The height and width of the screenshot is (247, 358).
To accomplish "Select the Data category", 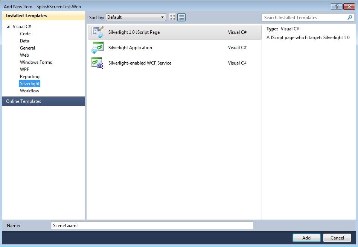I will pyautogui.click(x=24, y=41).
